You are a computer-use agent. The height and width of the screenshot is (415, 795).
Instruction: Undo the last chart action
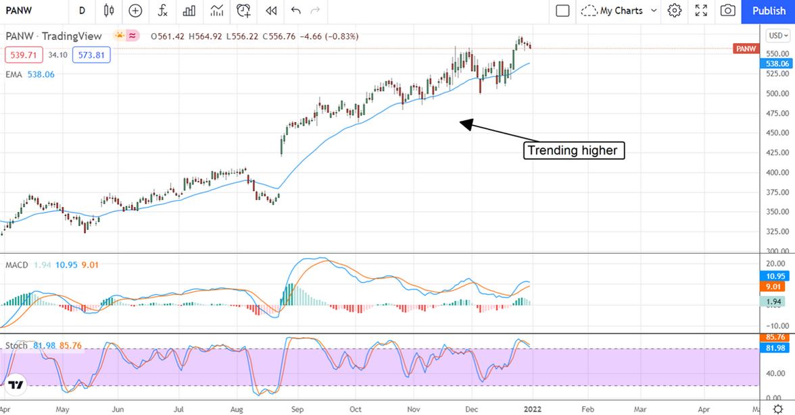tap(296, 11)
